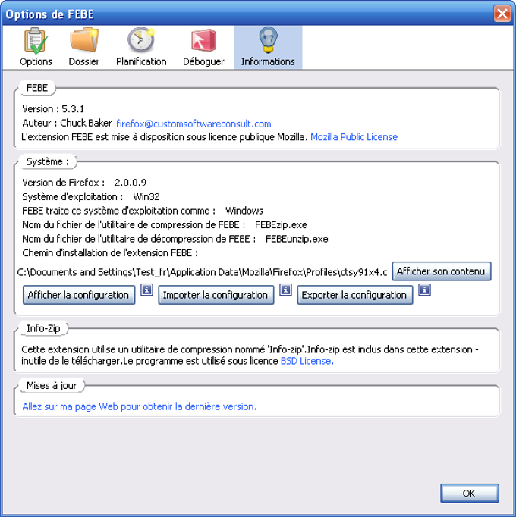Open the firefox@customsoftwareconsult.com email link
This screenshot has width=516, height=517.
click(x=193, y=124)
